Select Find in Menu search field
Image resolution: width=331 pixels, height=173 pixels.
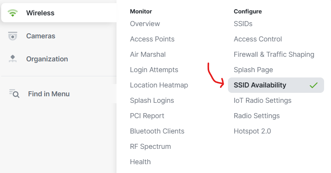tap(59, 94)
